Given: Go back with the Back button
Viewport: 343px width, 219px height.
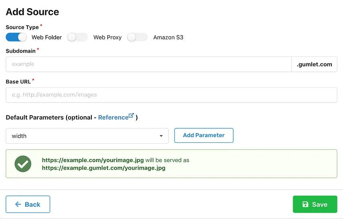Looking at the screenshot, I should (28, 204).
